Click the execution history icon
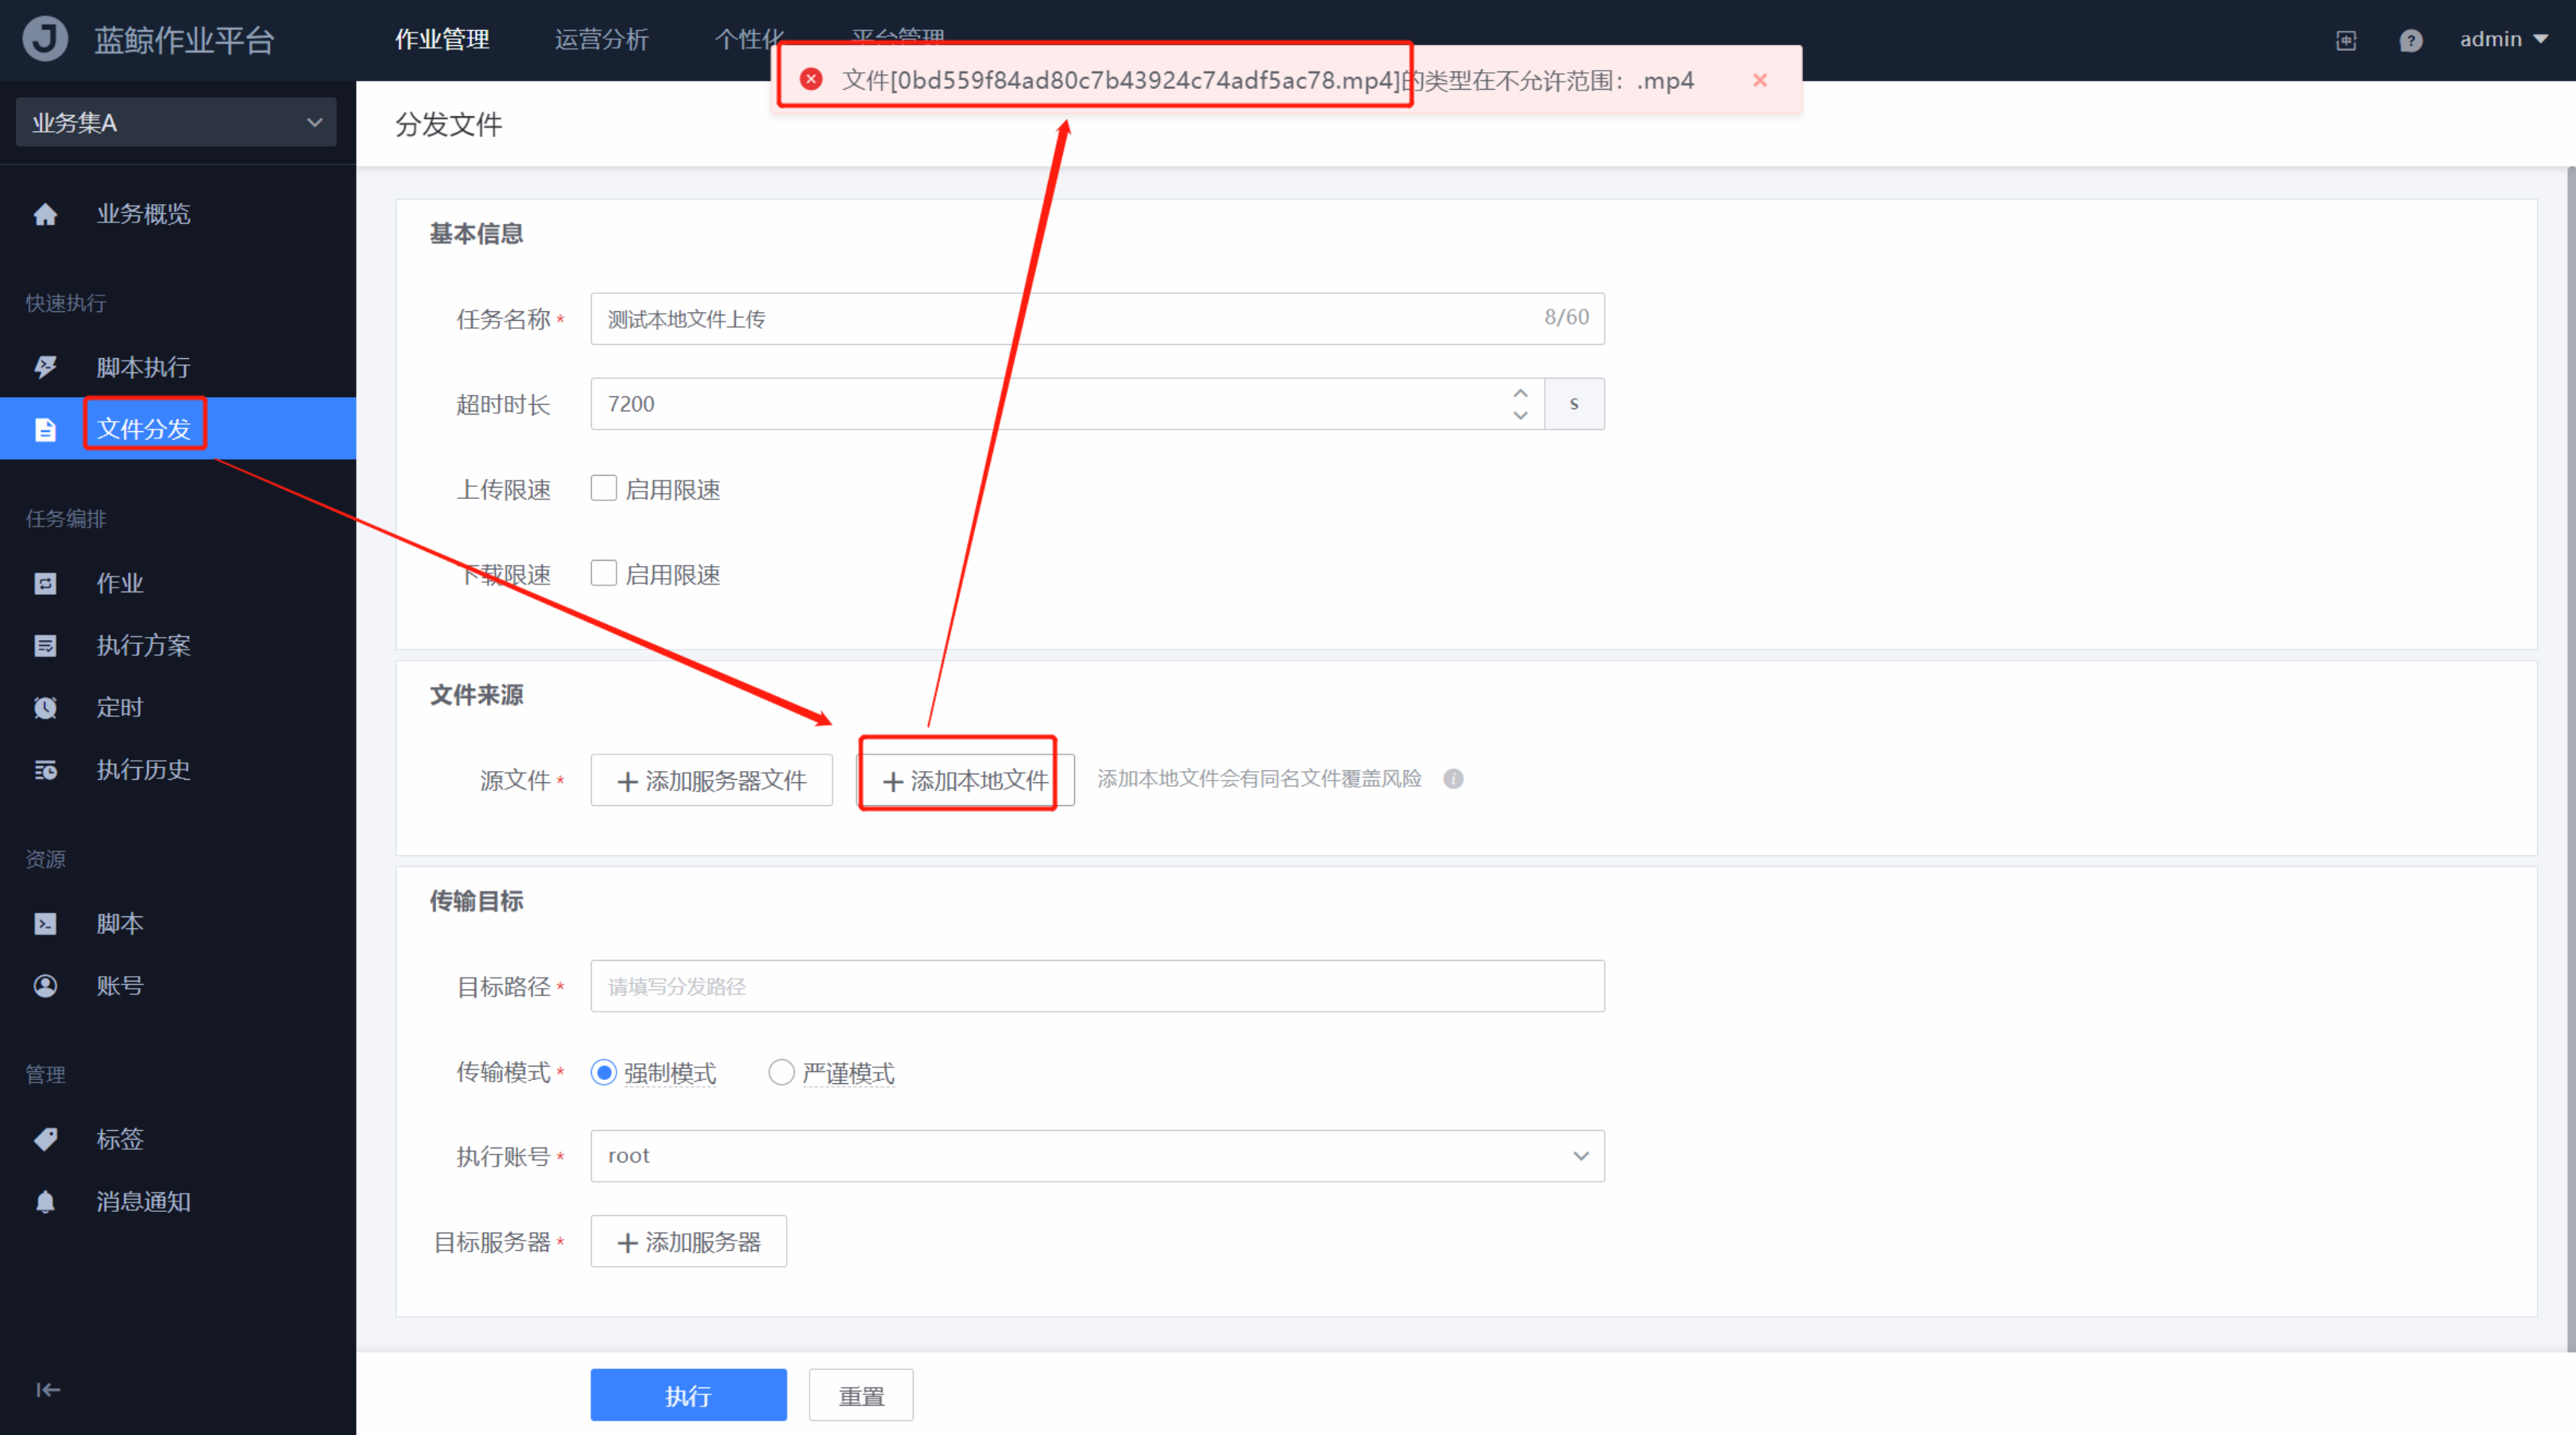 (45, 770)
